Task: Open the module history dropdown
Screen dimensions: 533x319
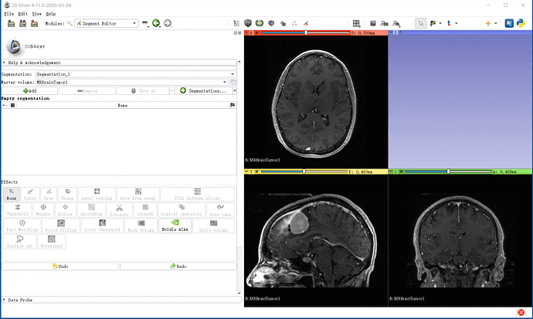Action: point(145,23)
